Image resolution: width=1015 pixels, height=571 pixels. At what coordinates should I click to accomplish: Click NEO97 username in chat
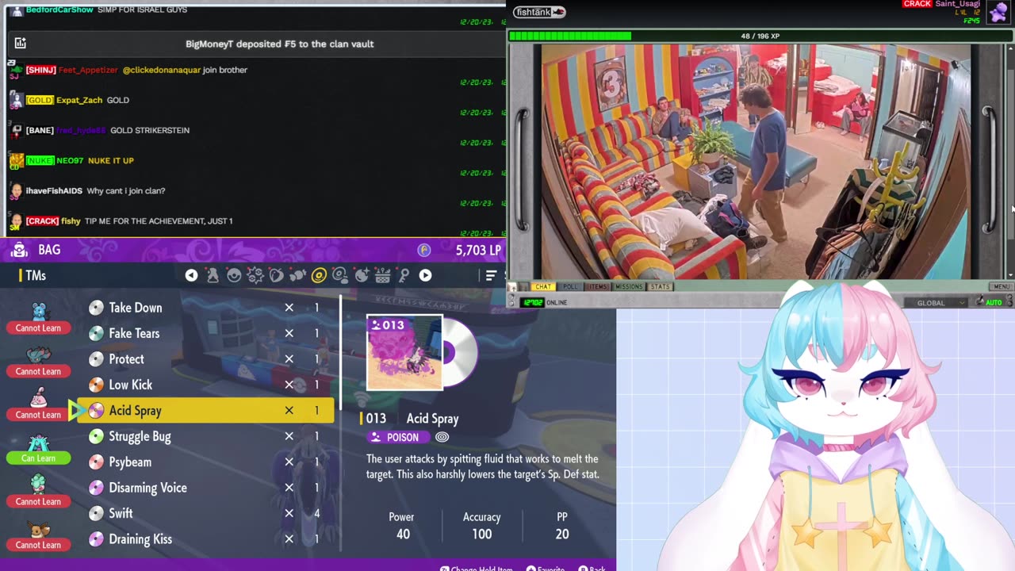70,160
